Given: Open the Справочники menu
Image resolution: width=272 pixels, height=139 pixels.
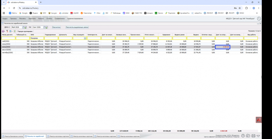Looking at the screenshot, I should coord(59,18).
